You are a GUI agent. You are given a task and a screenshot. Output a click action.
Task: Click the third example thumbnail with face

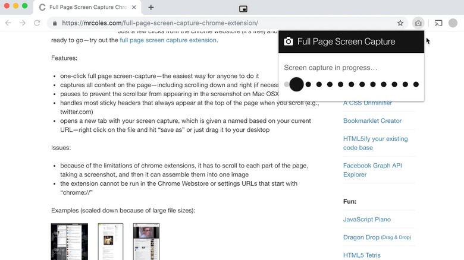pyautogui.click(x=146, y=242)
